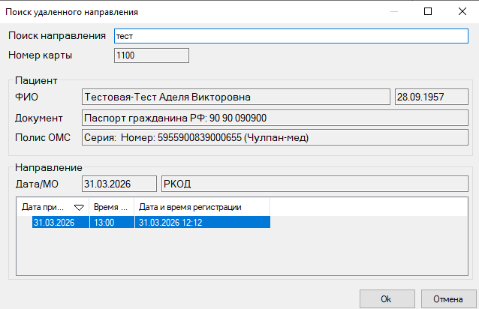Click the 13:00 time cell

click(112, 222)
